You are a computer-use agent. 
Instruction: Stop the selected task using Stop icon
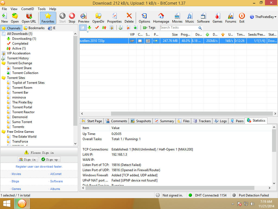click(72, 18)
